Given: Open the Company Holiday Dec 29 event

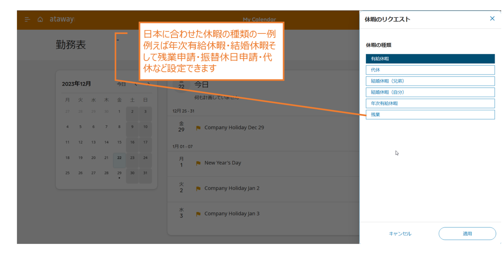Looking at the screenshot, I should [x=234, y=128].
